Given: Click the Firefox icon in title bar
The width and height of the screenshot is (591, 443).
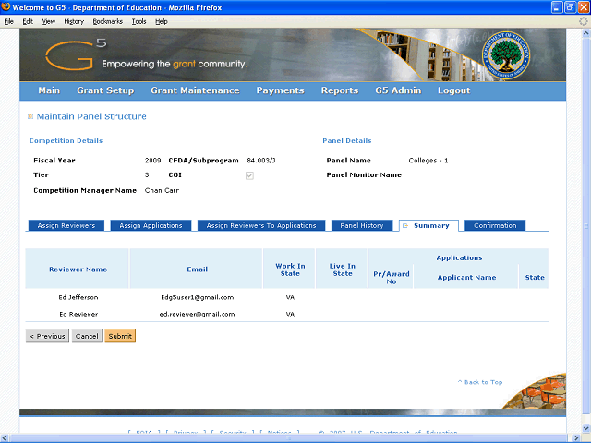Looking at the screenshot, I should pos(6,6).
